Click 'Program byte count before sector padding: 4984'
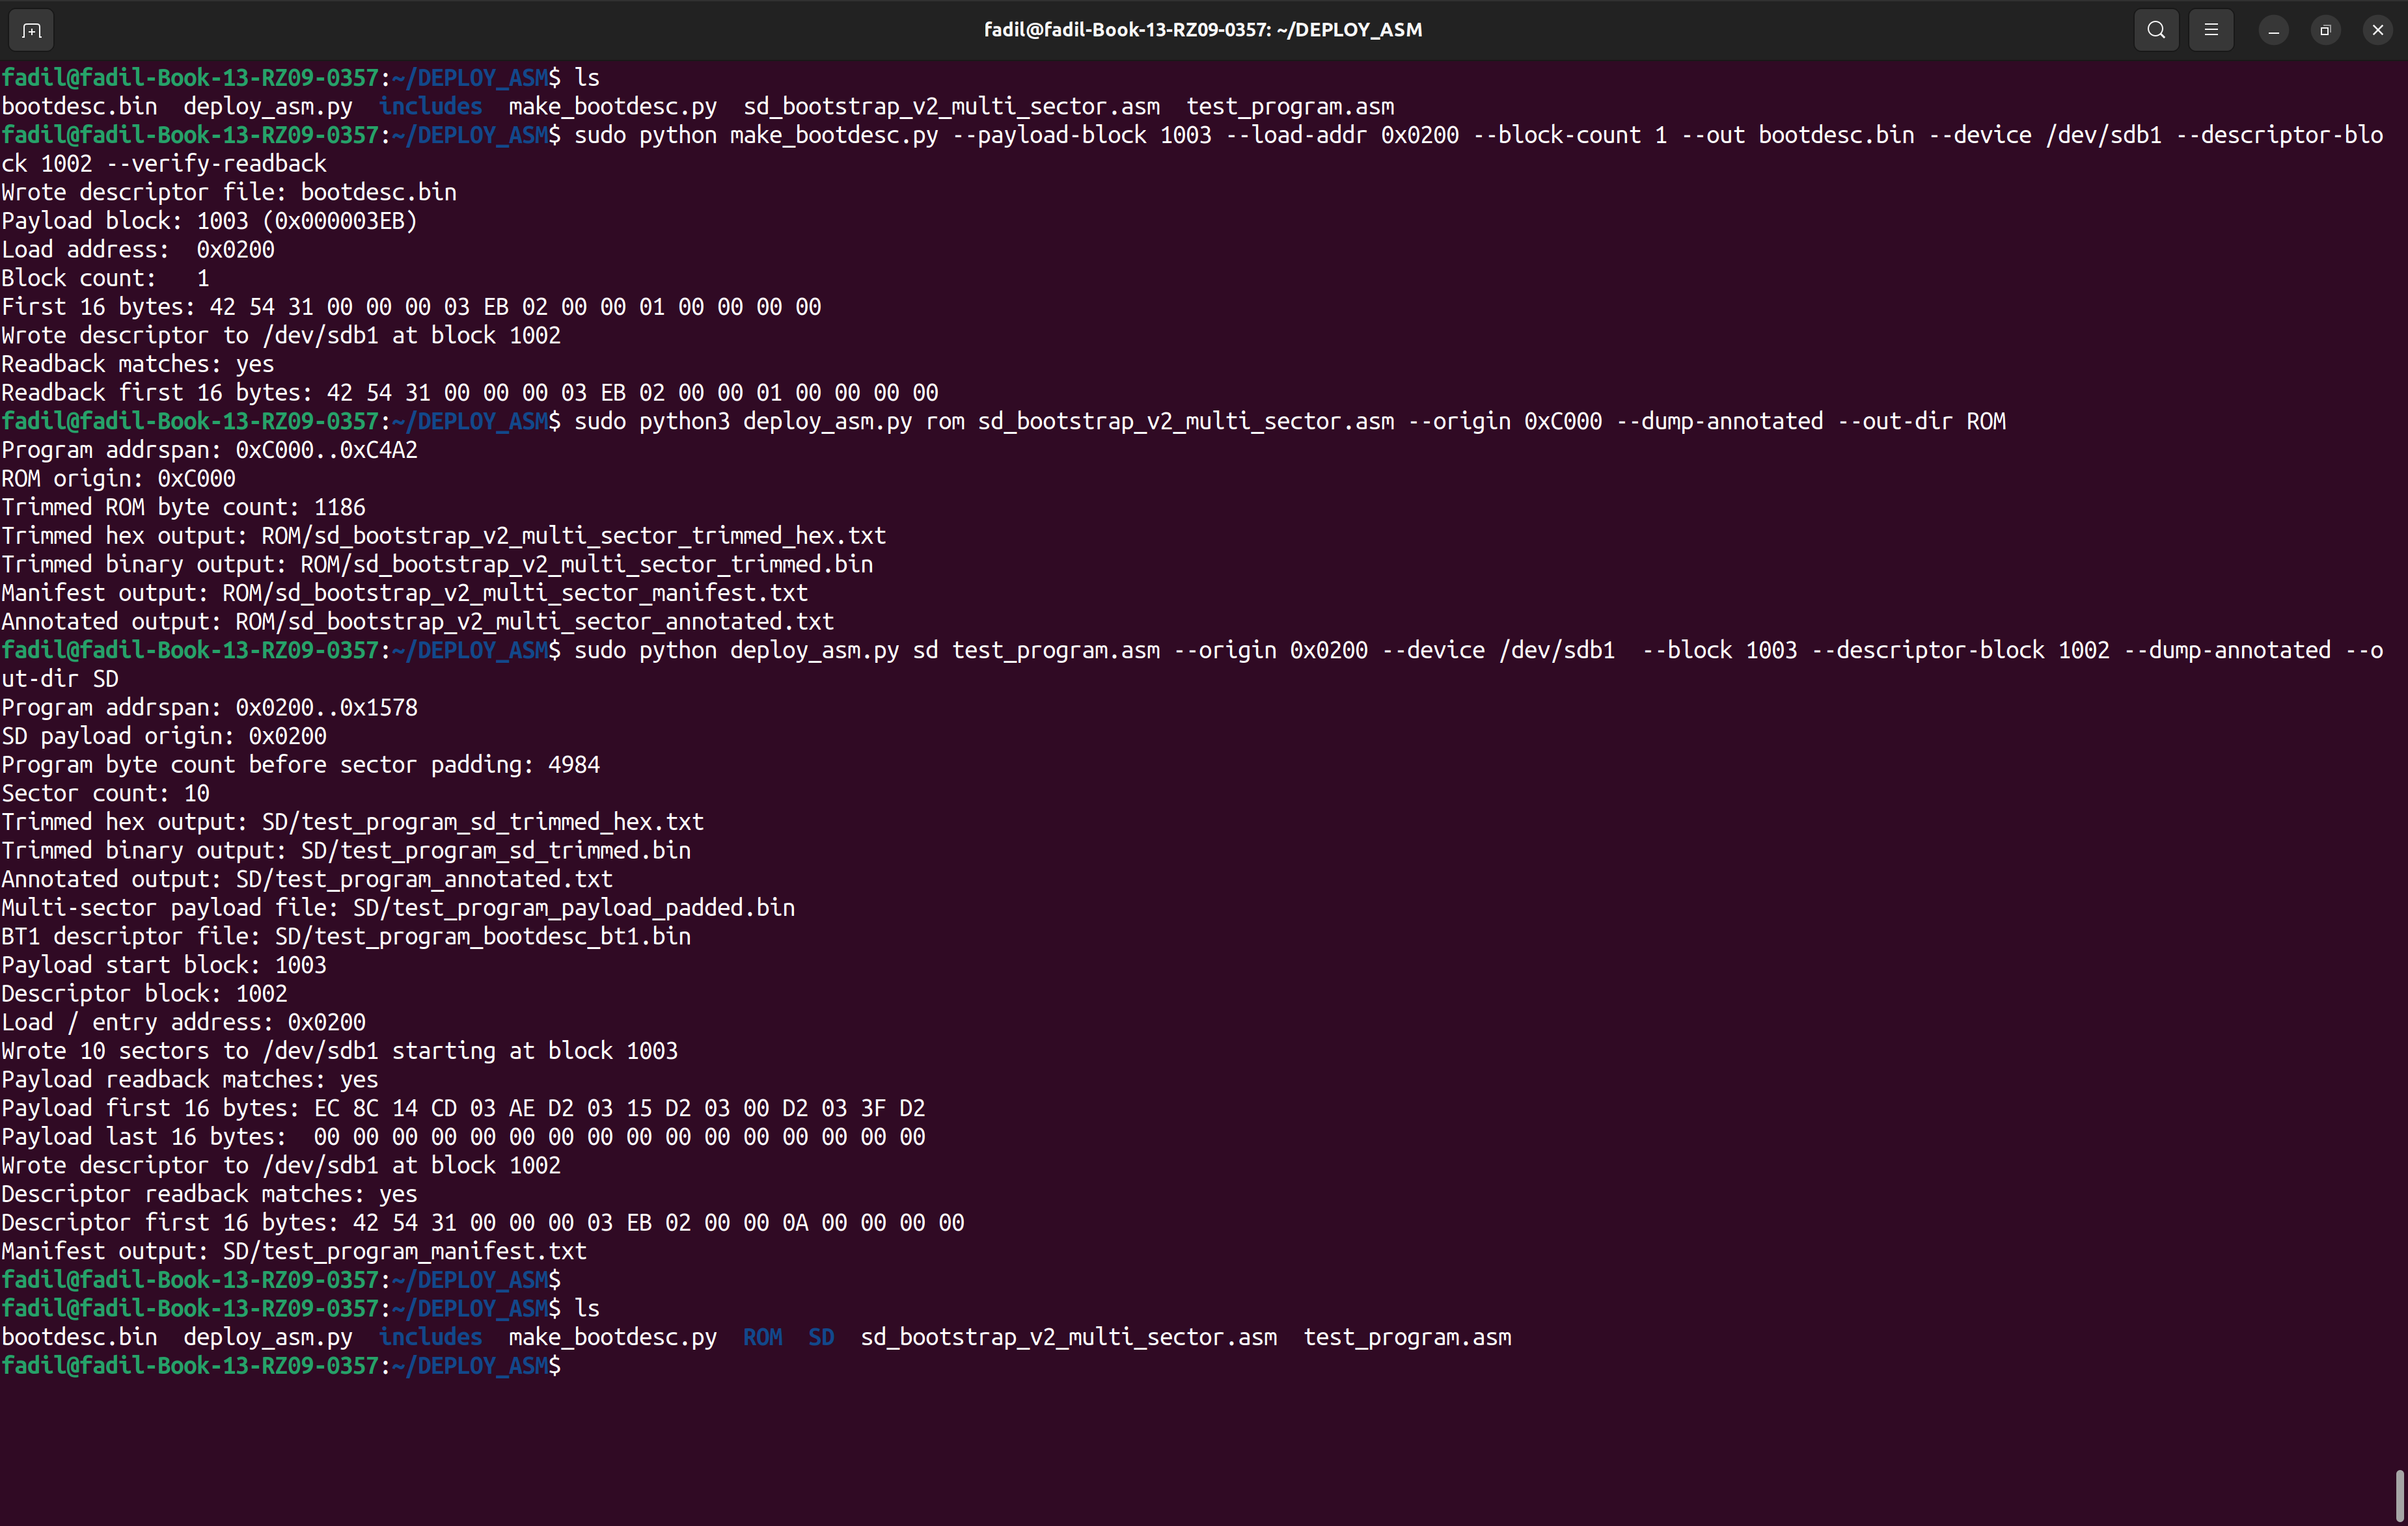Screen dimensions: 2408x1526 (300, 764)
